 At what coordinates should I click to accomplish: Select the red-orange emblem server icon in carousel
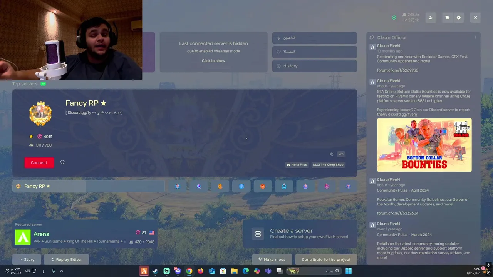[x=263, y=186]
